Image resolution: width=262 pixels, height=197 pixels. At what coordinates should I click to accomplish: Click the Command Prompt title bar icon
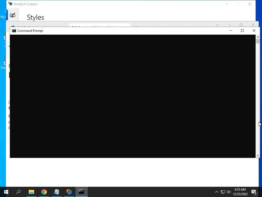[x=14, y=31]
